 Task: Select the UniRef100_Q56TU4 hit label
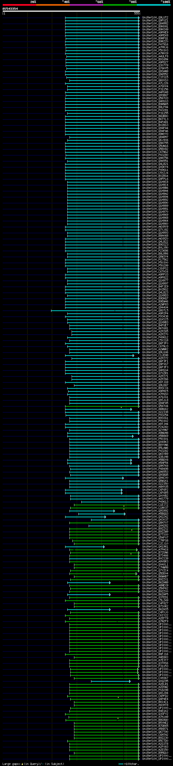(155, 406)
